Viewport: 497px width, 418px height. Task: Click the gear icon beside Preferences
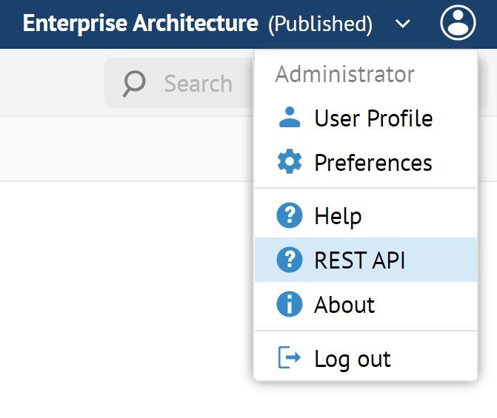tap(289, 162)
